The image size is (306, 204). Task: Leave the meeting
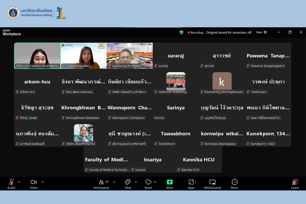pos(295,184)
